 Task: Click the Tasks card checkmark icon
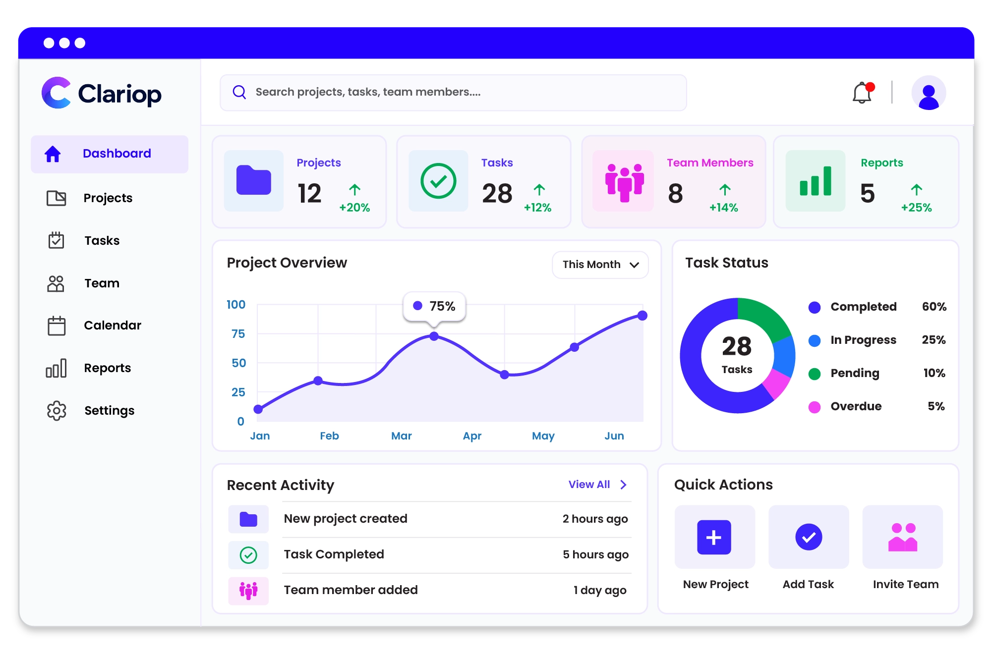pyautogui.click(x=438, y=181)
